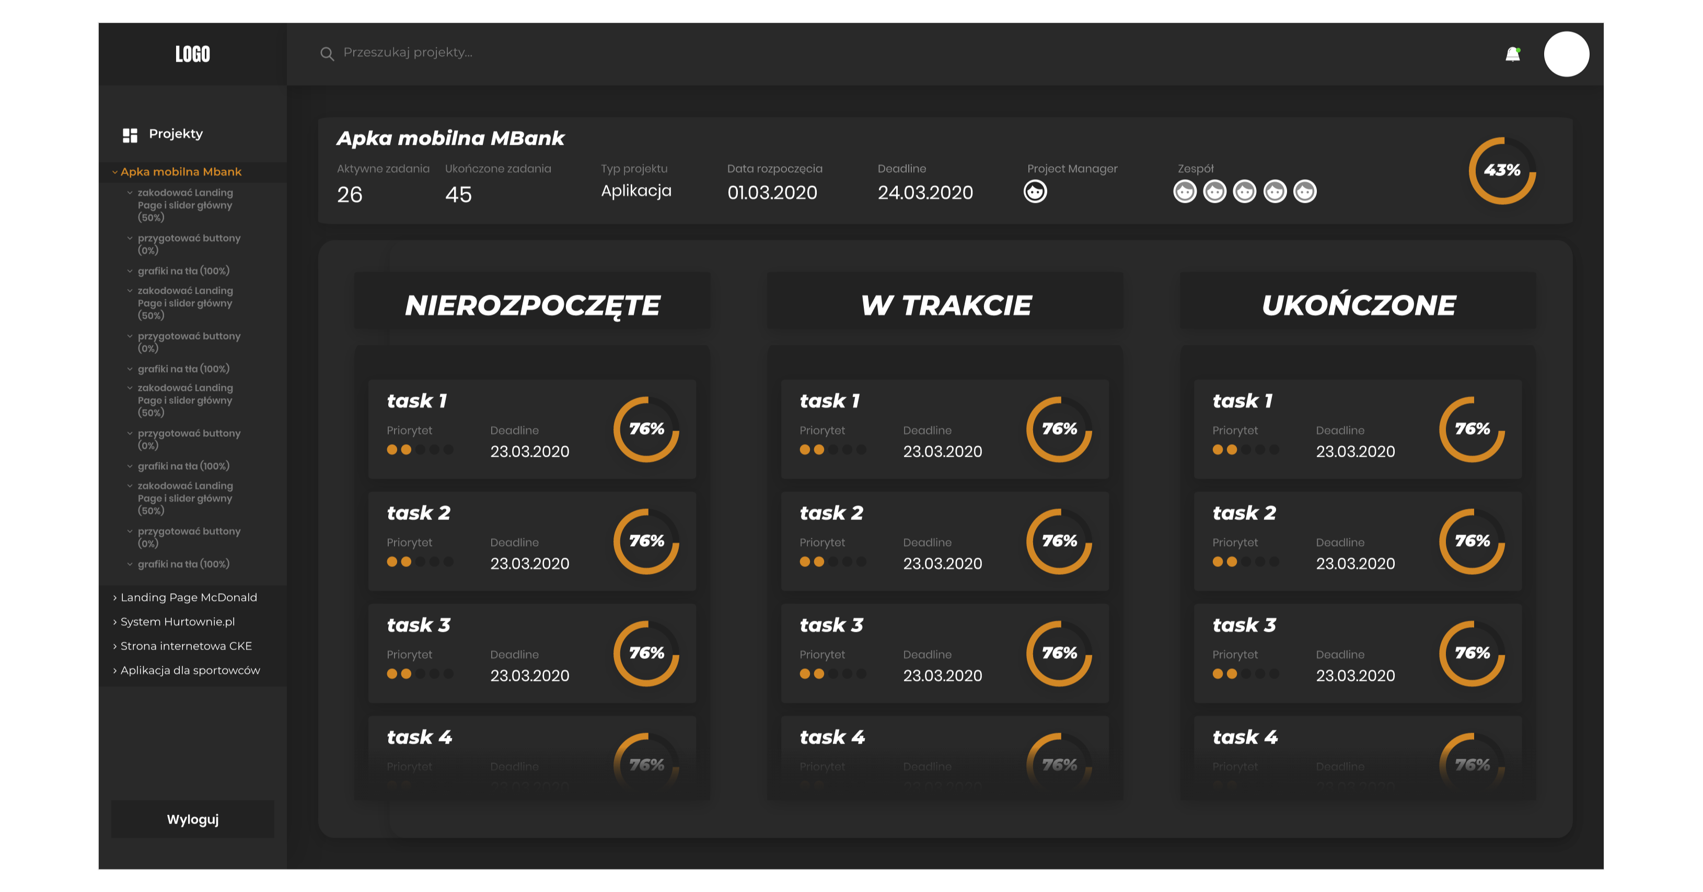This screenshot has width=1703, height=892.
Task: Select the last Zespół member avatar
Action: coord(1304,192)
